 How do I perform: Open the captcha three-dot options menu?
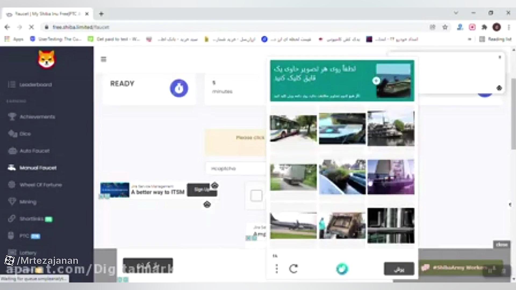277,269
